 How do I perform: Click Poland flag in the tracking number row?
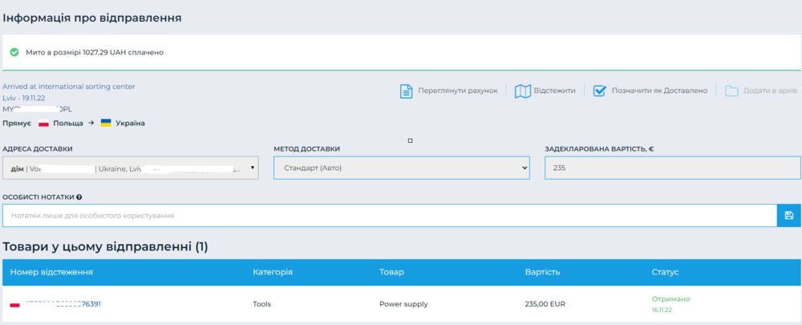point(14,305)
